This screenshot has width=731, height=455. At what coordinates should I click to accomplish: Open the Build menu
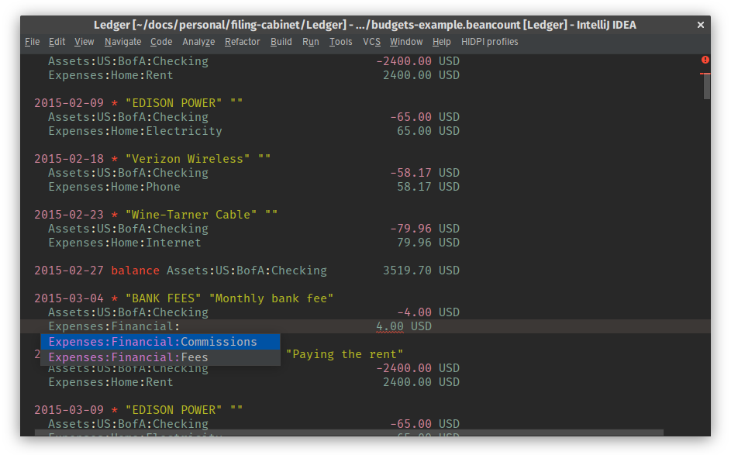coord(281,42)
